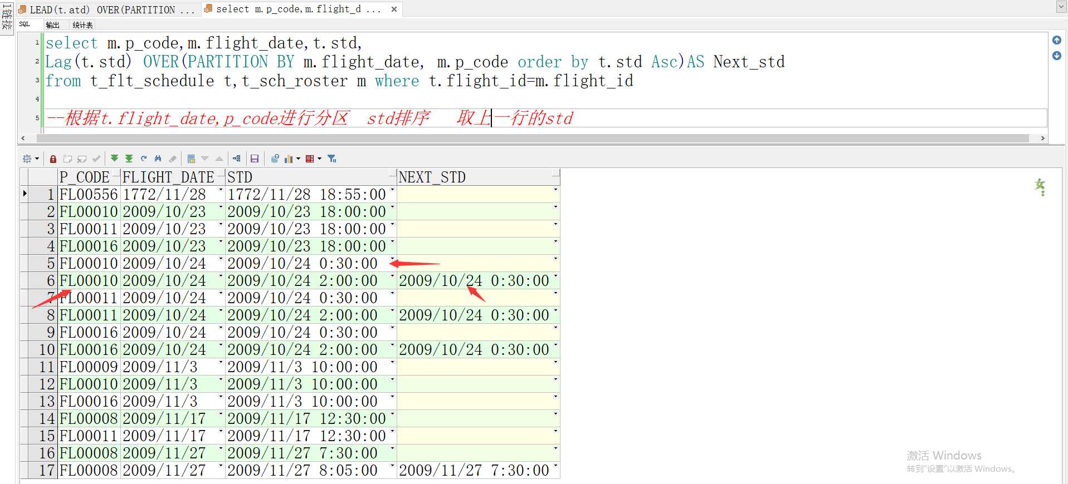Screen dimensions: 1068x484
Task: Click the refresh query results icon
Action: pos(144,159)
